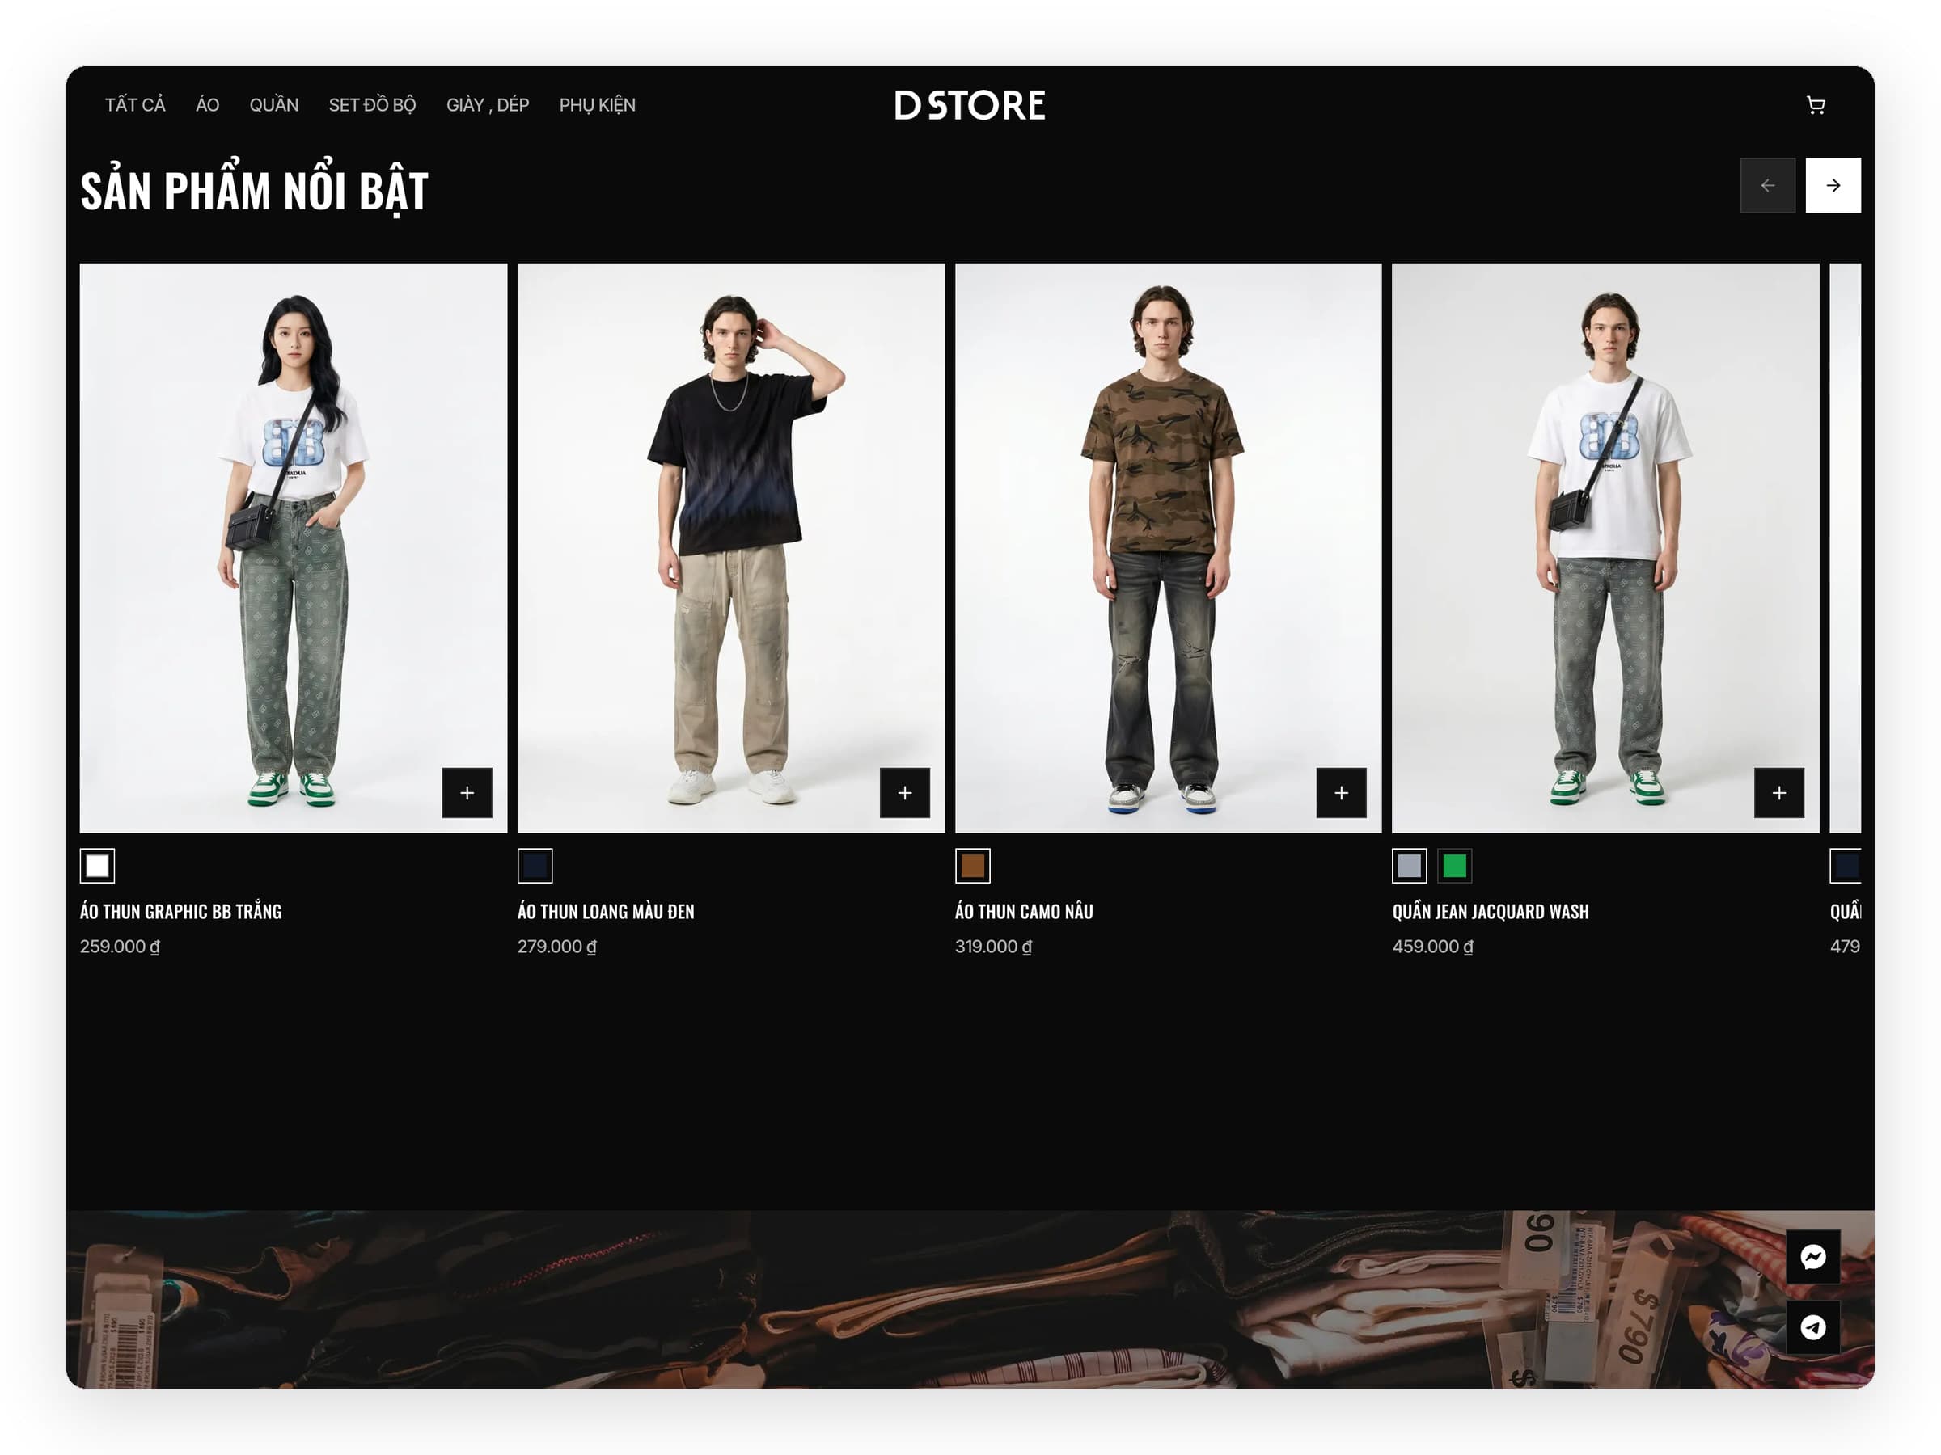This screenshot has width=1941, height=1455.
Task: Open the TẤT CẢ menu
Action: coord(135,105)
